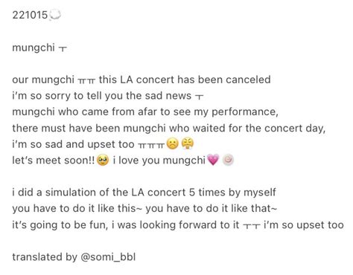Image resolution: width=353 pixels, height=275 pixels.
Task: Click the 'i'm so sad and upset too' text
Action: point(73,144)
